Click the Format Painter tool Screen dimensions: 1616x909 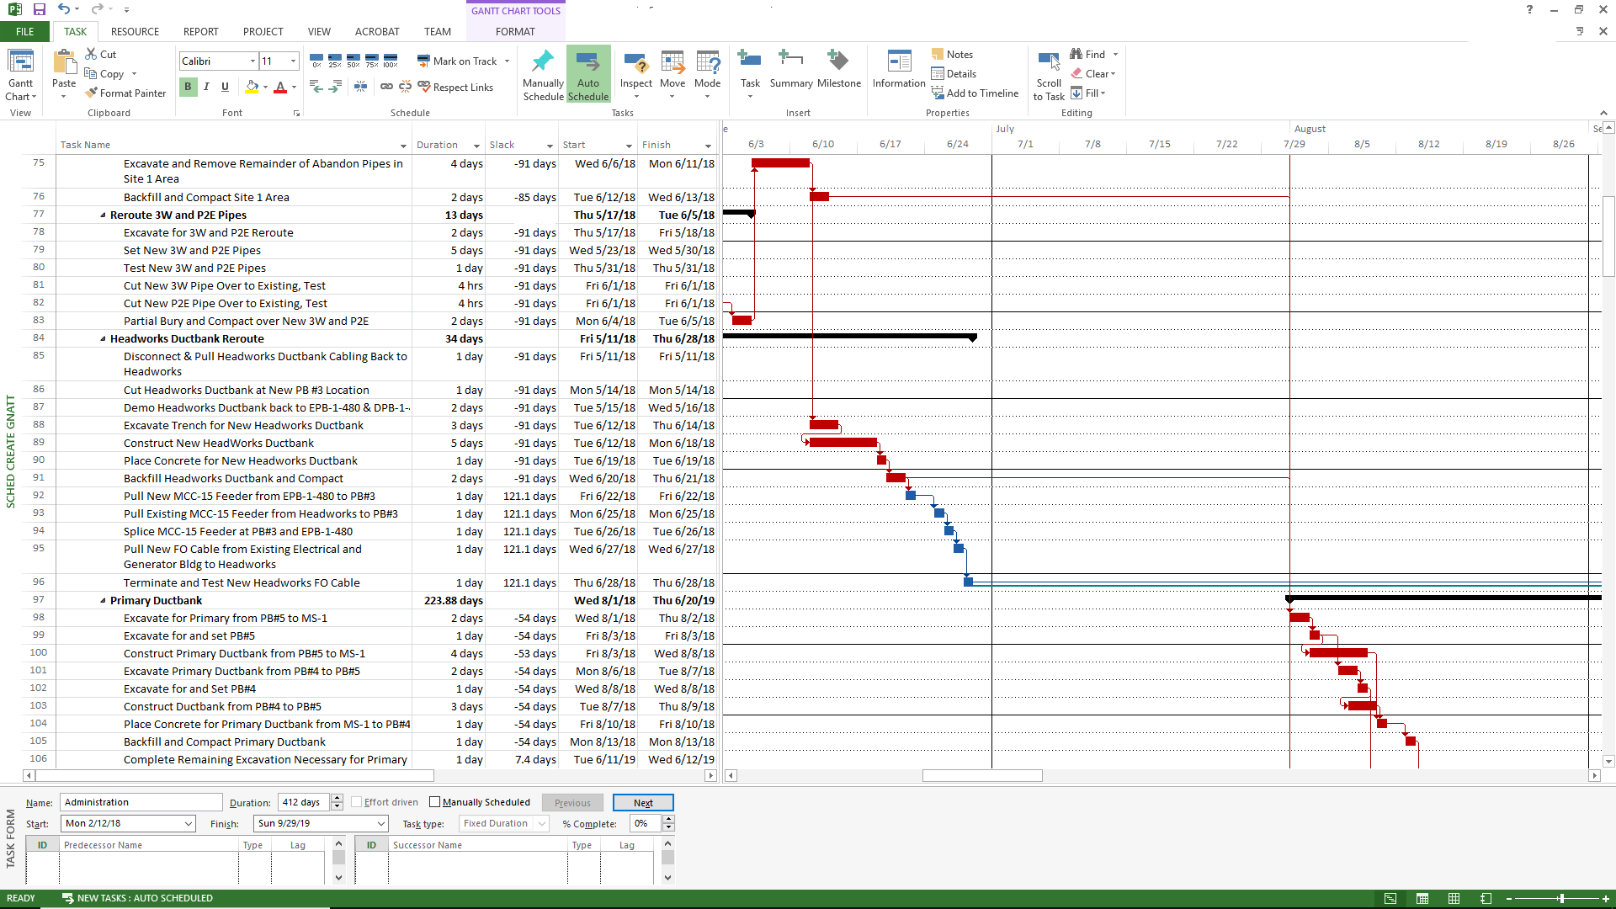(125, 93)
